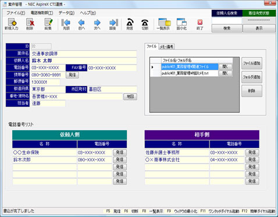Click the 都道府県 field 東京都
278x217 pixels.
pos(48,89)
